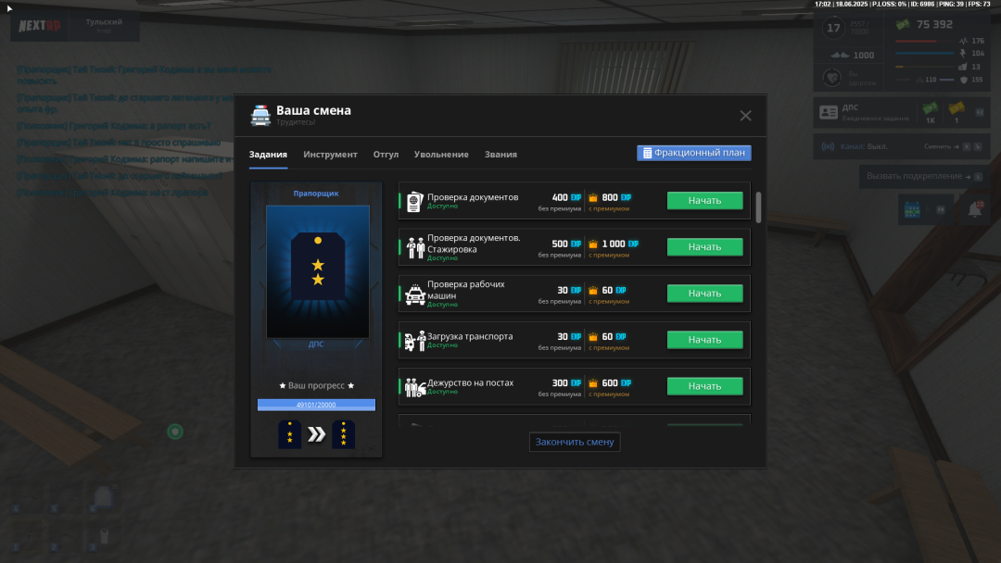The image size is (1001, 563).
Task: Click the police car icon beside Ваша смена
Action: [x=260, y=116]
